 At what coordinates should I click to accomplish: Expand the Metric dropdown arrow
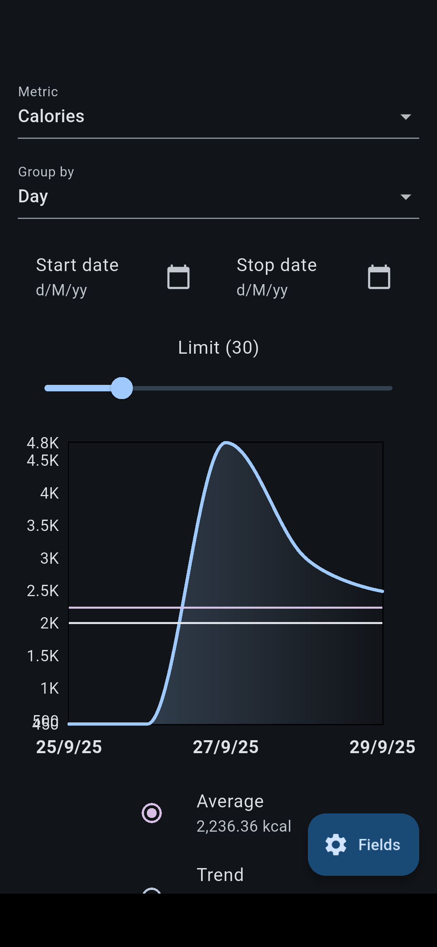(x=405, y=117)
